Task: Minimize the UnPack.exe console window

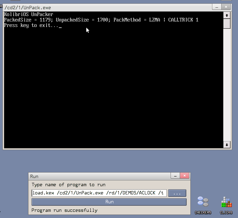Action: [x=217, y=7]
